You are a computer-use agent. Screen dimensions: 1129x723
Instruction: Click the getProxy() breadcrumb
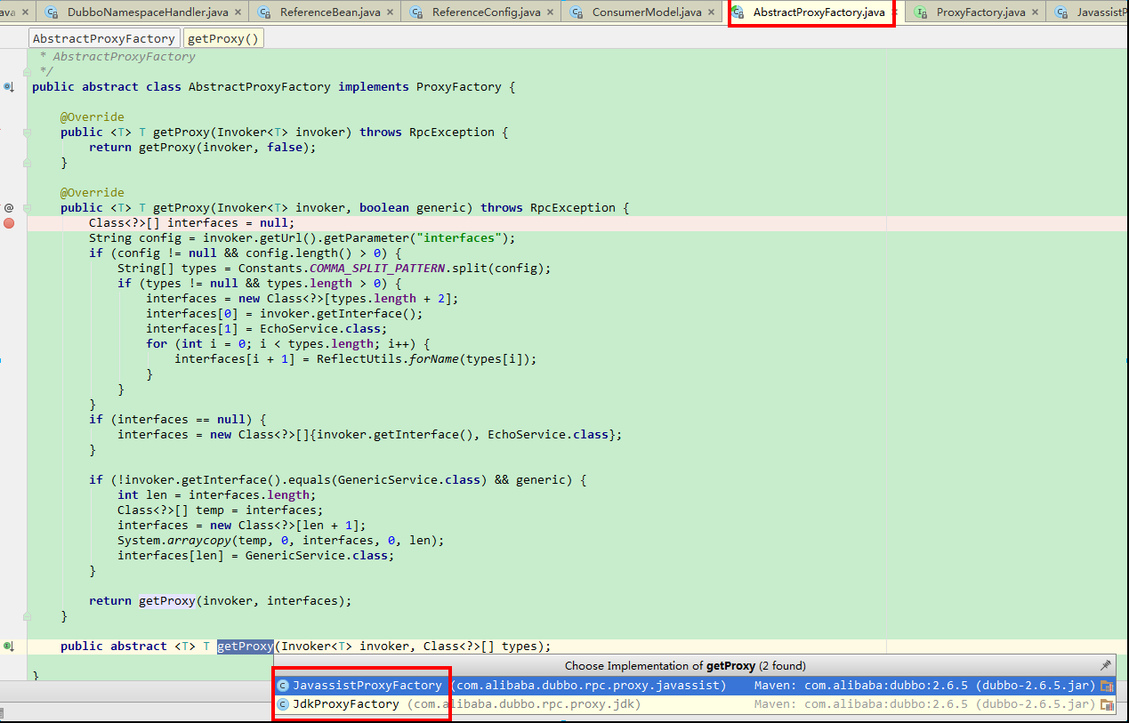223,38
